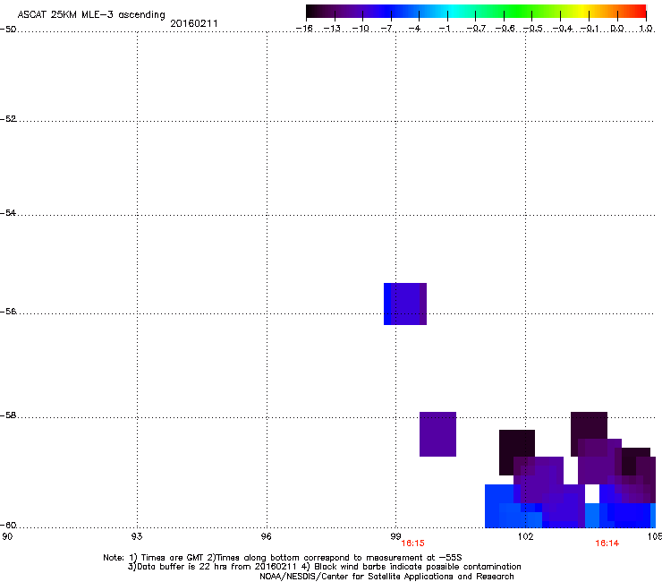The image size is (662, 582).
Task: Click the colorbar label -0.5
Action: tap(533, 29)
